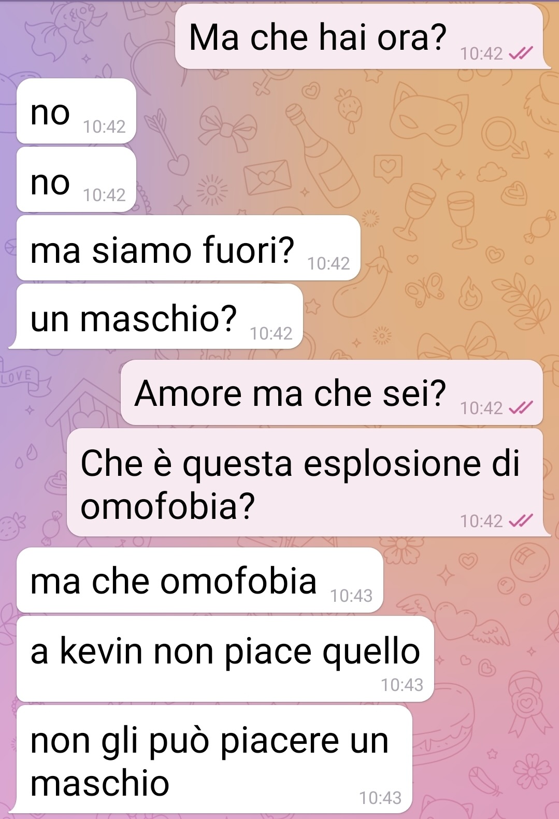559x819 pixels.
Task: Tap the 'Amore ma che sei?' message
Action: pyautogui.click(x=332, y=392)
